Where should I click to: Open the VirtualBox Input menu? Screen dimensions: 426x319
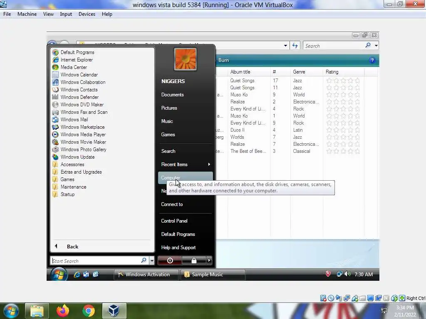(x=66, y=14)
